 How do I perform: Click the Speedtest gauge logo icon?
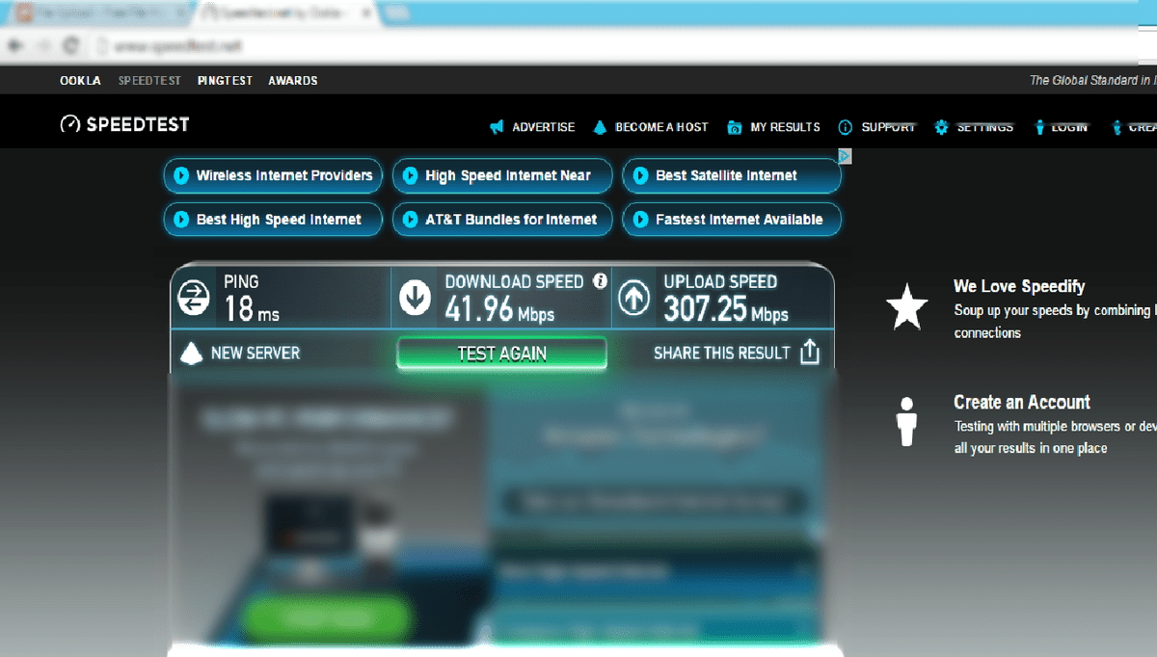pos(70,124)
